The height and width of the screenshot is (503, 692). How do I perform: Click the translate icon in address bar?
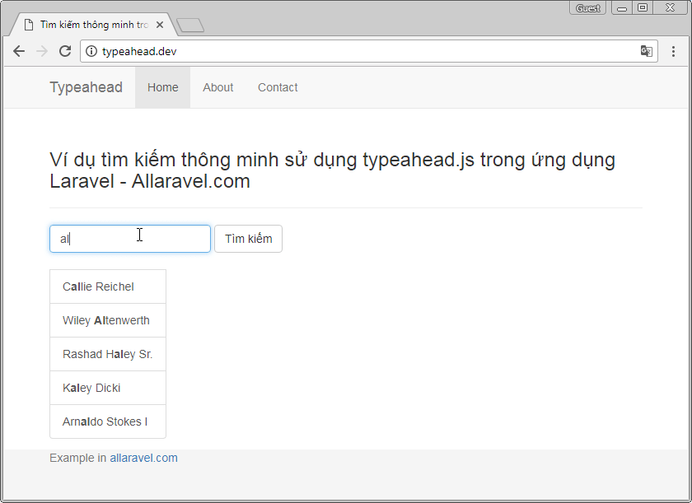(646, 51)
